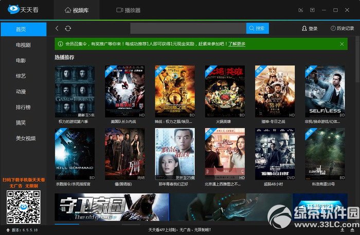Screen dimensions: 360x235
Task: Click the 火锅英雄 title text
Action: (223, 122)
